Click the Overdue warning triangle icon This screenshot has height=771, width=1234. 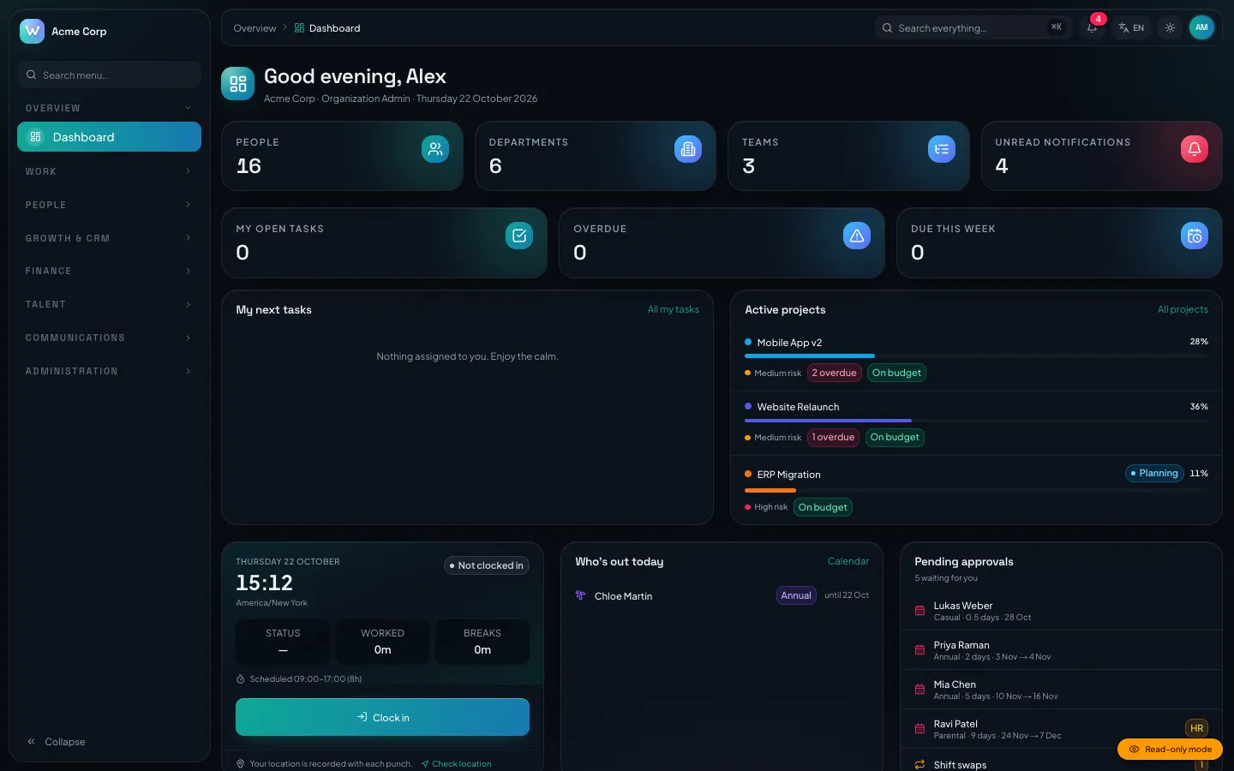(x=857, y=236)
